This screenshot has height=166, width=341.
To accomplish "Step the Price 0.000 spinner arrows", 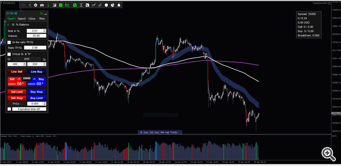I will pyautogui.click(x=45, y=104).
